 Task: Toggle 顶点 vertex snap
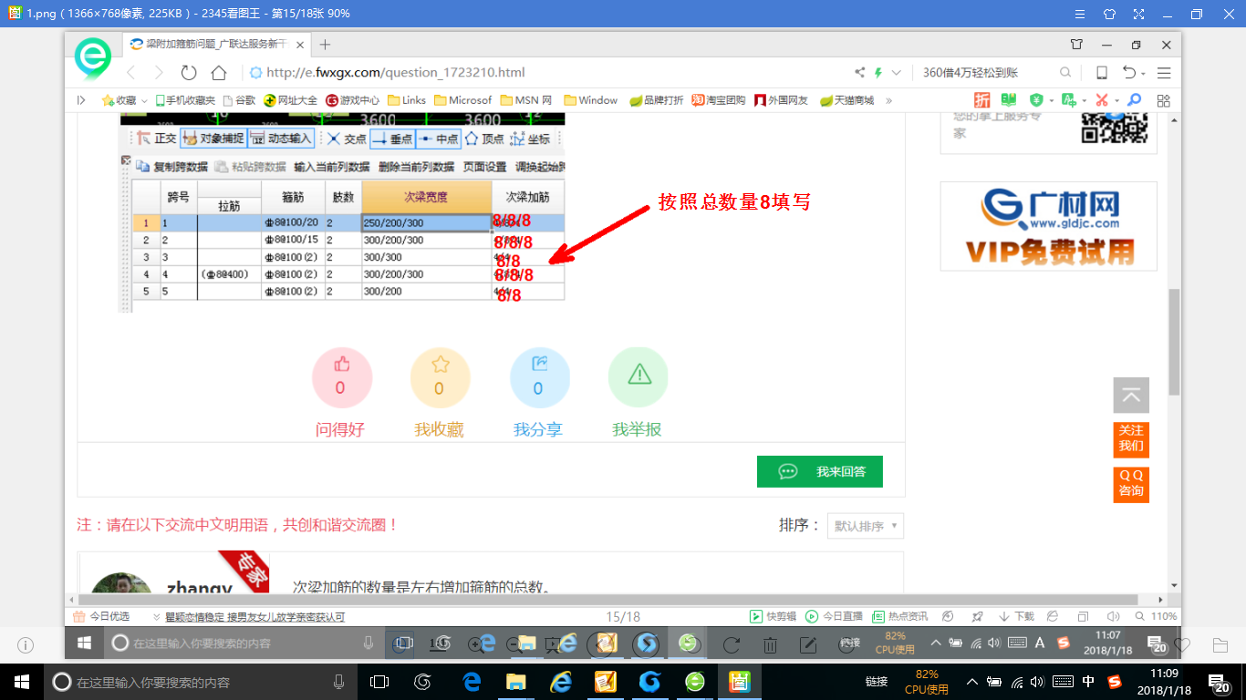tap(484, 139)
